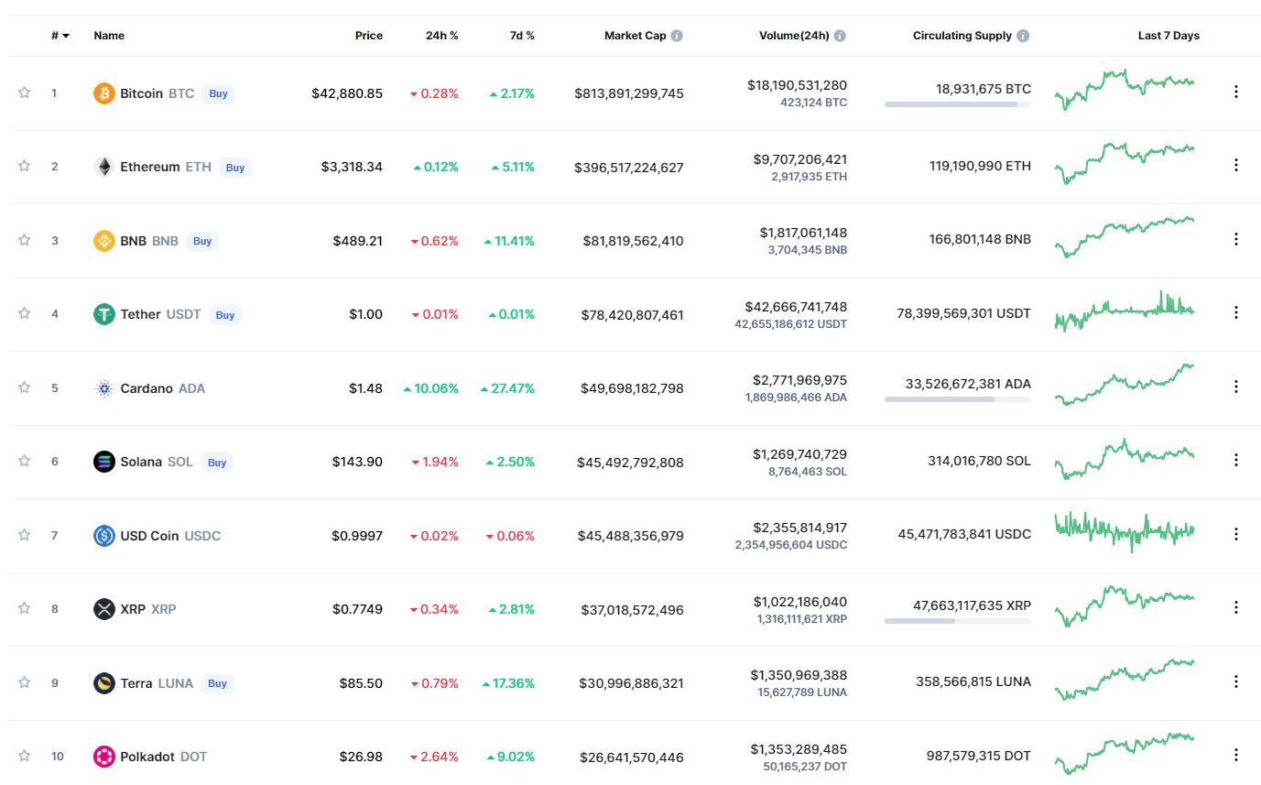1261x785 pixels.
Task: Click the Buy button next to Tether USDT
Action: (225, 315)
